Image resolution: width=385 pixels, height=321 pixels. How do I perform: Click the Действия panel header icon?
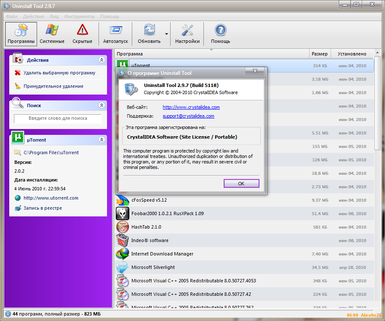pyautogui.click(x=17, y=58)
